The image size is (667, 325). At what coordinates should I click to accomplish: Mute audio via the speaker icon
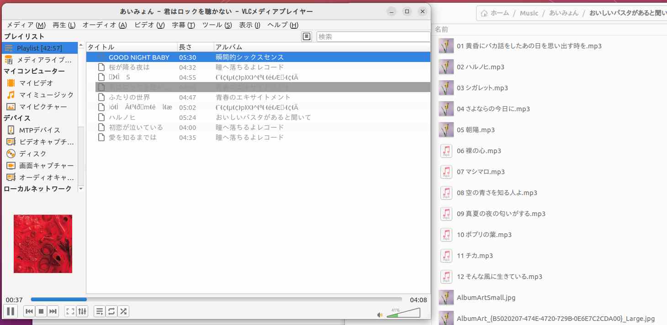coord(380,315)
